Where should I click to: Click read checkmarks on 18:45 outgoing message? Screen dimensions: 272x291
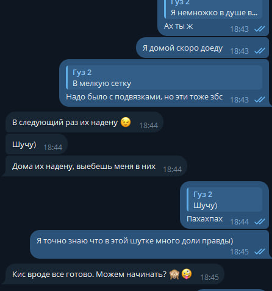(260, 251)
